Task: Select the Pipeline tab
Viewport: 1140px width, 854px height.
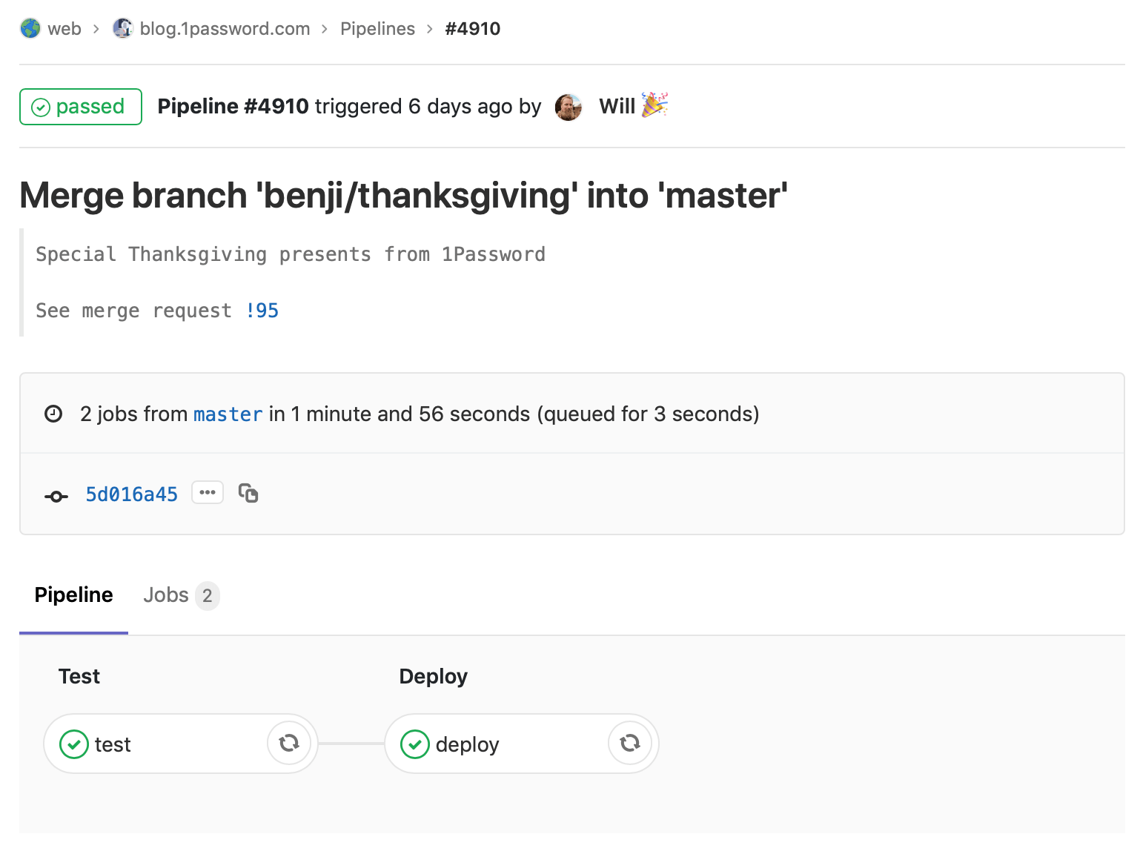Action: (x=73, y=595)
